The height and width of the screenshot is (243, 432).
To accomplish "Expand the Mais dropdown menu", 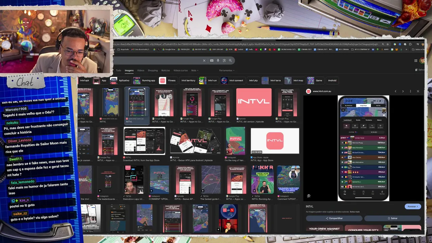I will pyautogui.click(x=194, y=71).
